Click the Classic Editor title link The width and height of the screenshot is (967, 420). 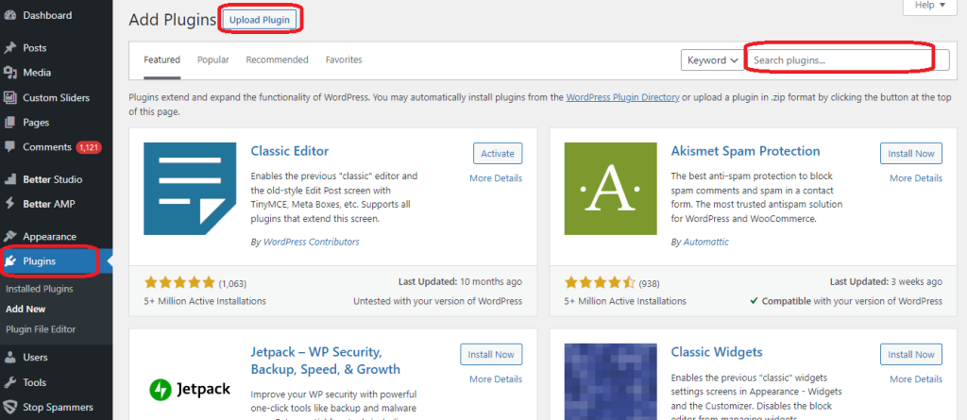[290, 151]
